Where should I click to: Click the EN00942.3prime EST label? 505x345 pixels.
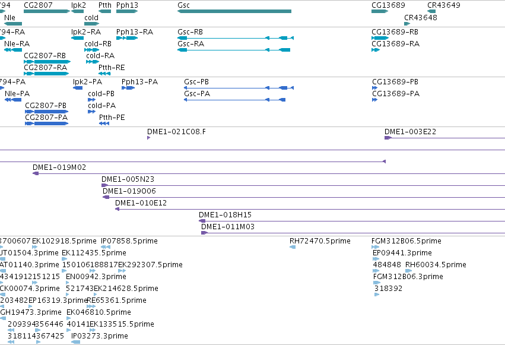tap(96, 277)
